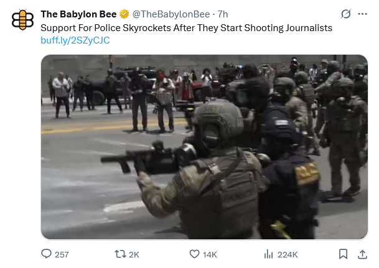Click the 14K likes count

210,254
